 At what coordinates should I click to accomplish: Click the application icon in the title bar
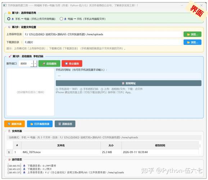pyautogui.click(x=5, y=5)
